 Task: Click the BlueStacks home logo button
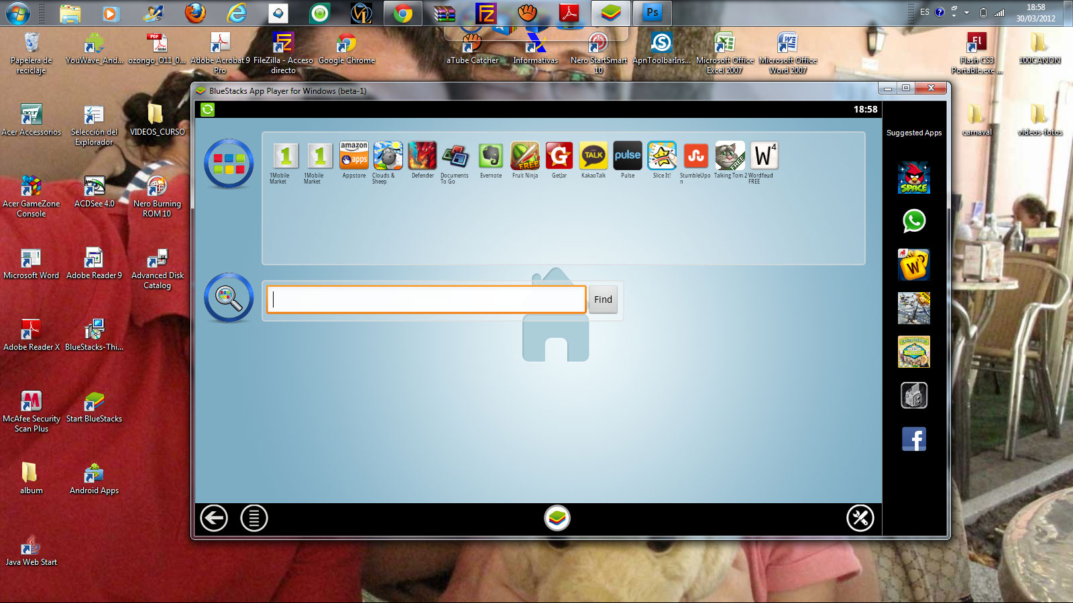click(557, 518)
